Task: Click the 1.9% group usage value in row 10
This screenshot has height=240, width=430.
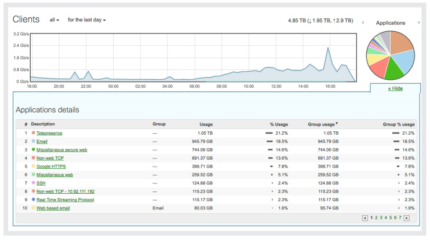Action: (410, 208)
